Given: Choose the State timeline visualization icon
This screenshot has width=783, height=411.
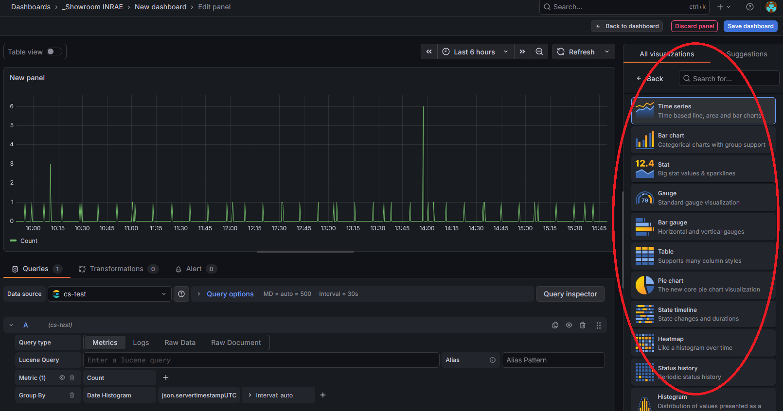Looking at the screenshot, I should 645,314.
